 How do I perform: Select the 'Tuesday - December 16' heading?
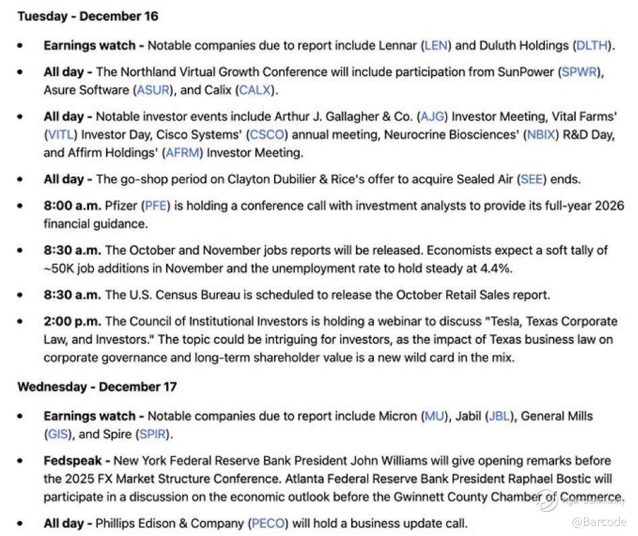[x=88, y=16]
